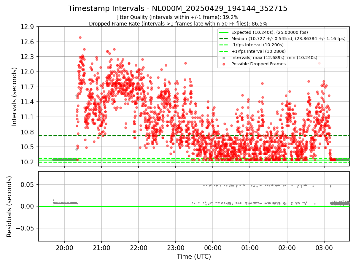Click the 11.1 y-axis tick label
The height and width of the screenshot is (267, 356).
point(28,117)
